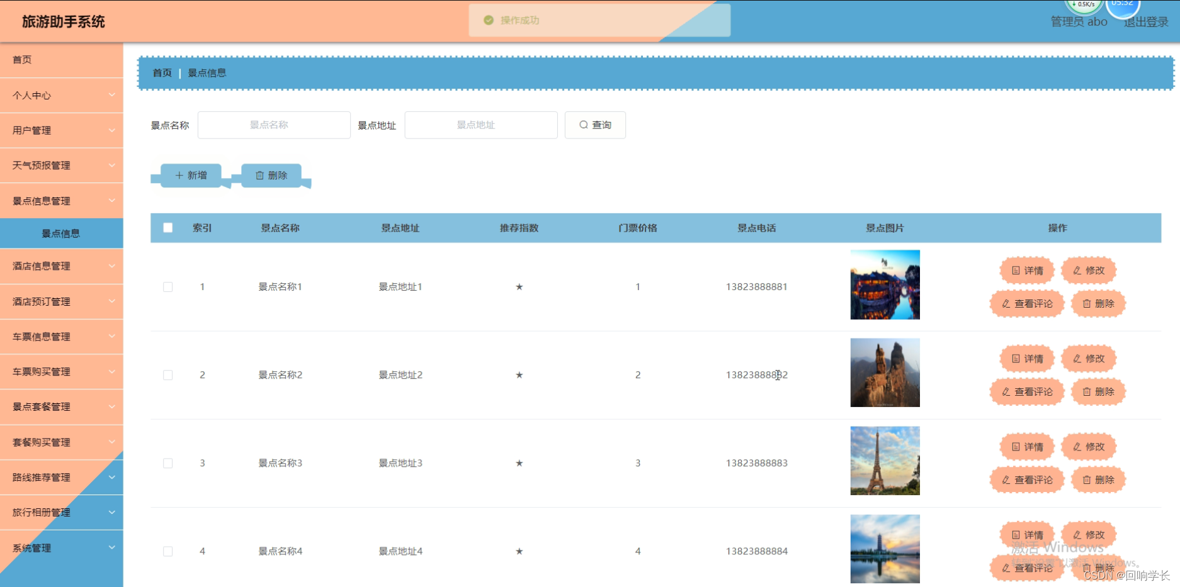
Task: Click 修改 pencil icon for 景点名称3
Action: (1077, 447)
